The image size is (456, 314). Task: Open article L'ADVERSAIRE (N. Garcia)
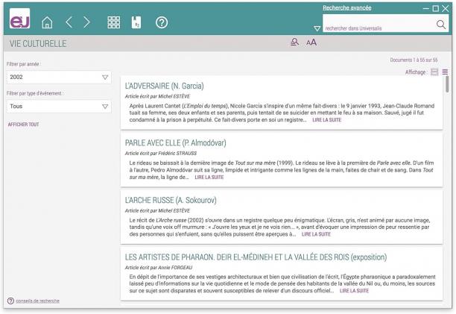pos(165,86)
